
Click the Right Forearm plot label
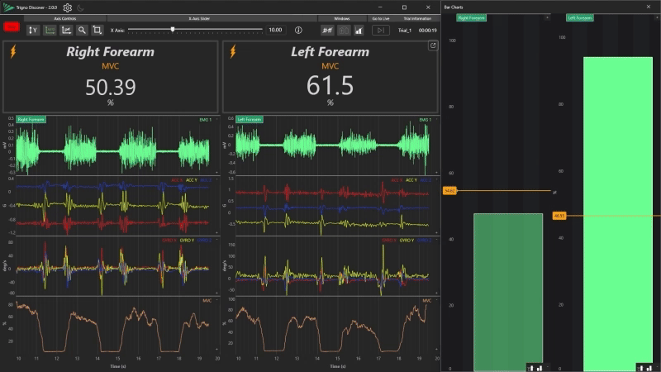click(x=31, y=120)
